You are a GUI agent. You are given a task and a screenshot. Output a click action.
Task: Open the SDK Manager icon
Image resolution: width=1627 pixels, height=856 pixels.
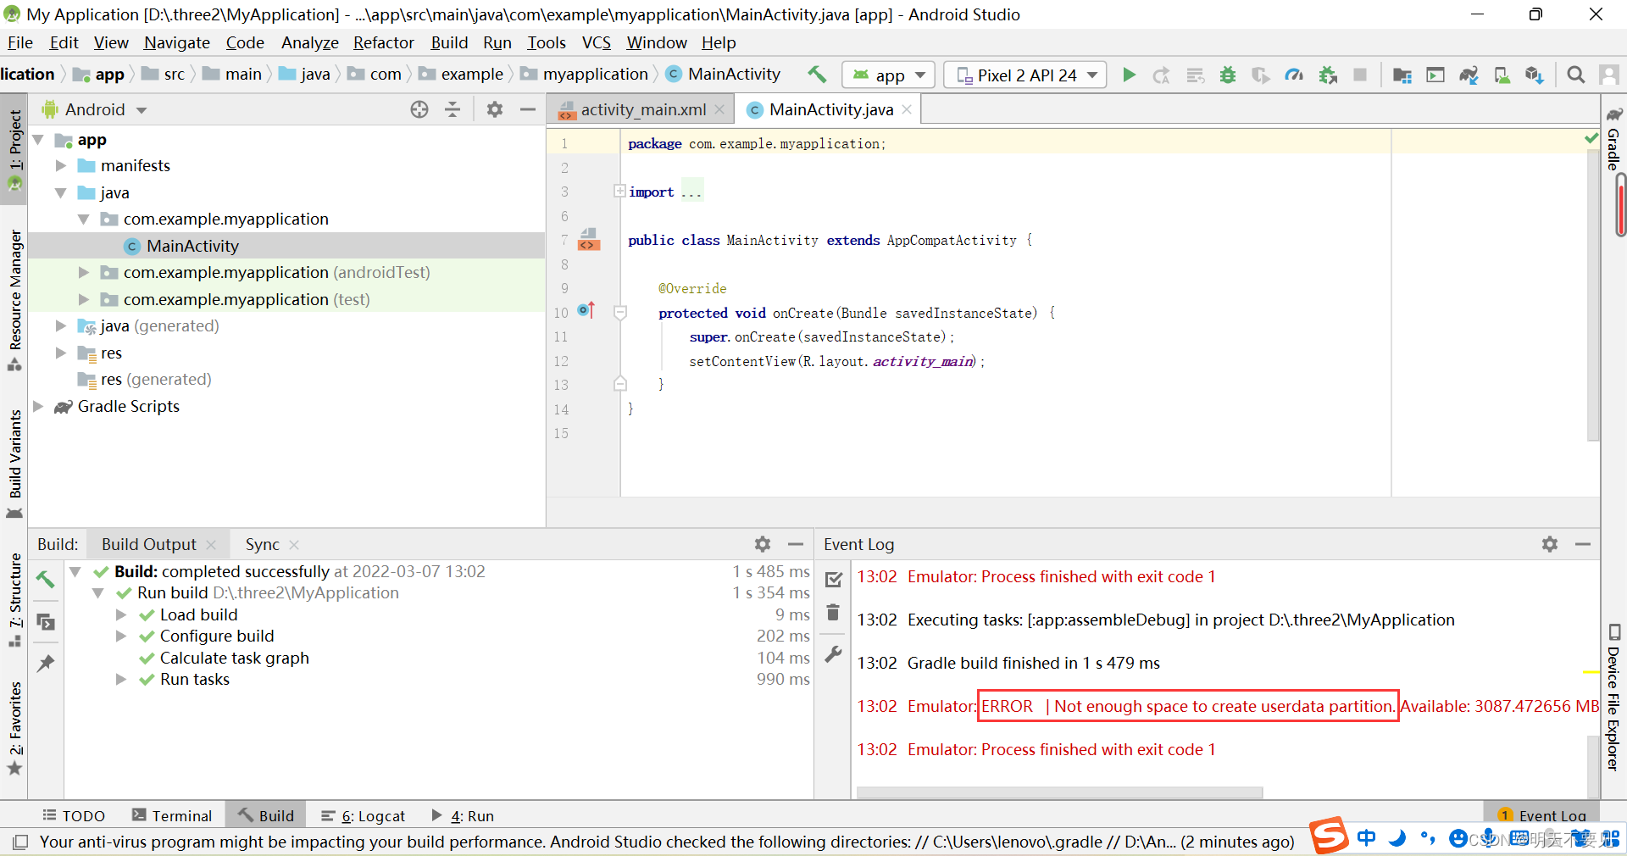(x=1535, y=75)
